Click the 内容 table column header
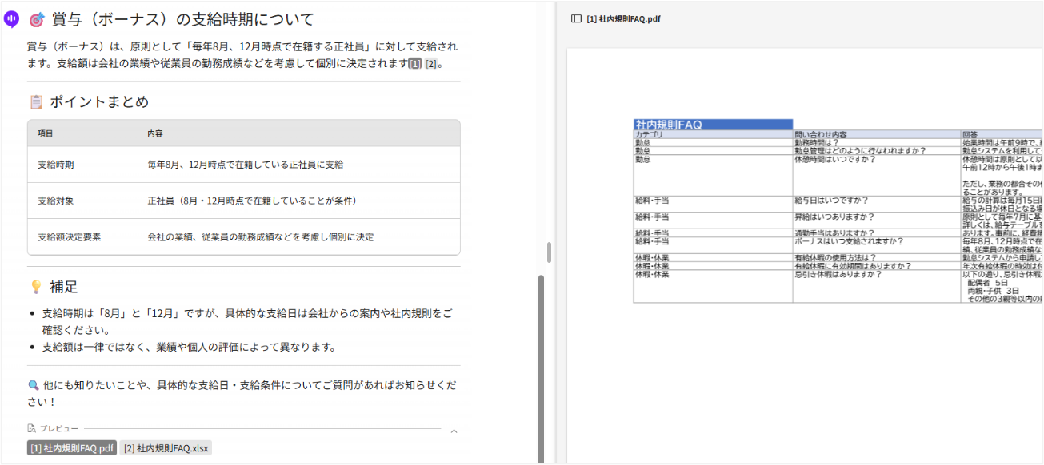The image size is (1044, 465). pyautogui.click(x=155, y=133)
